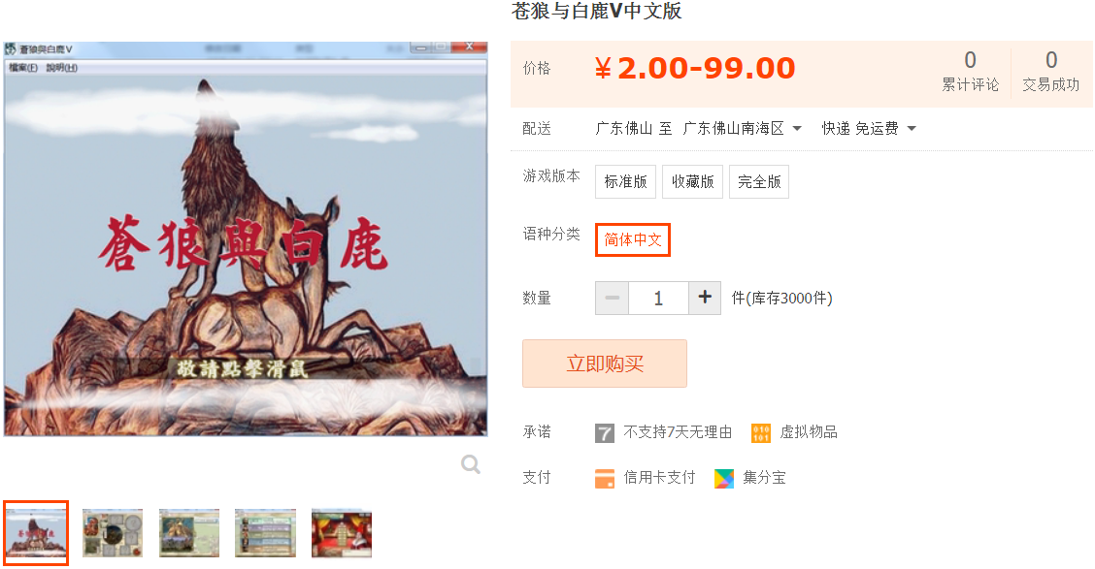Decrease quantity with the minus button
Viewport: 1095px width, 569px height.
tap(612, 298)
